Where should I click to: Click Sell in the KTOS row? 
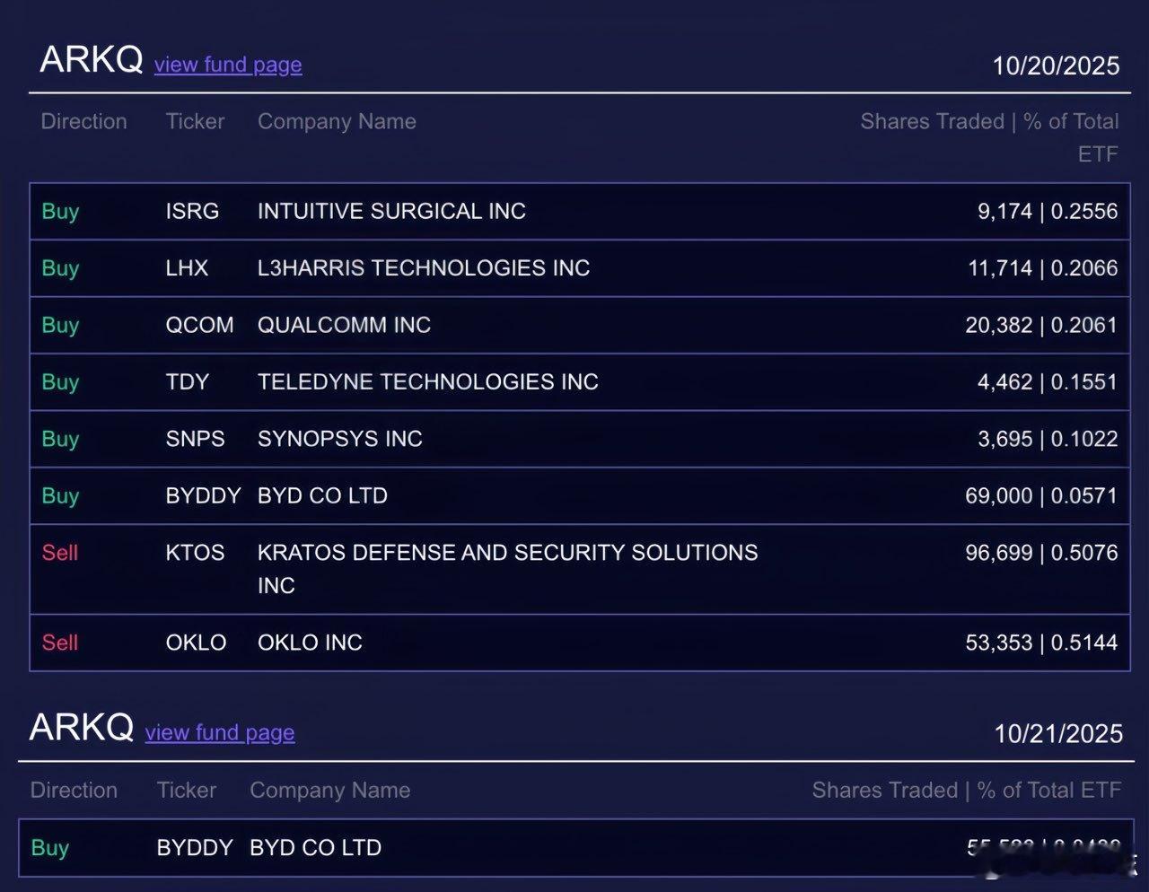click(60, 553)
